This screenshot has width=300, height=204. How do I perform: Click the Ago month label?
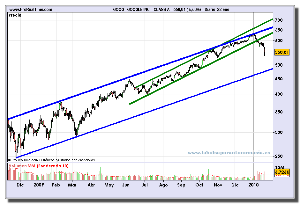[x=163, y=185]
